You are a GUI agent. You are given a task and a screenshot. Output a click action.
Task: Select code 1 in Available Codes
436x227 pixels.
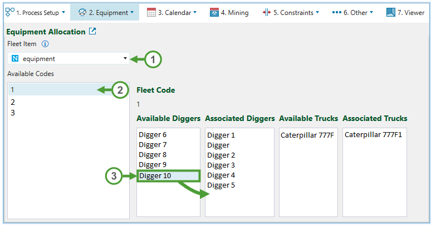(x=12, y=89)
